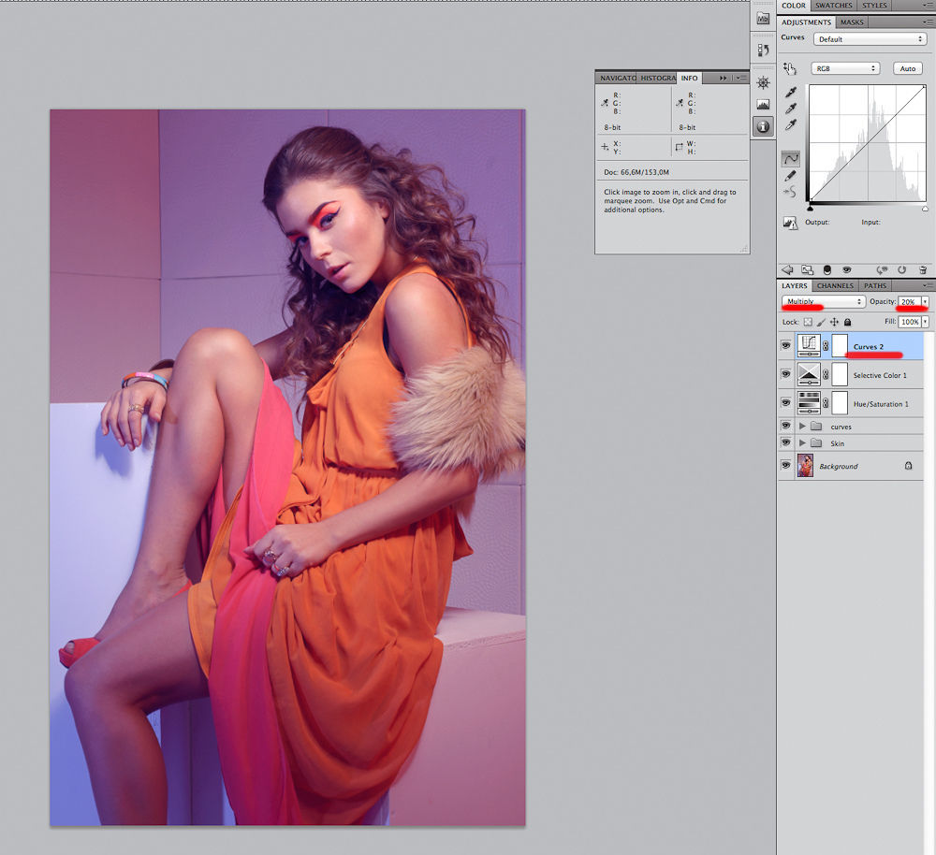Open the Multiply blend mode dropdown
The image size is (936, 855).
[824, 302]
